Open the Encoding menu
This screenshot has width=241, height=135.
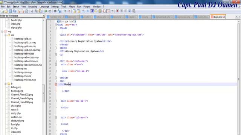(33, 7)
